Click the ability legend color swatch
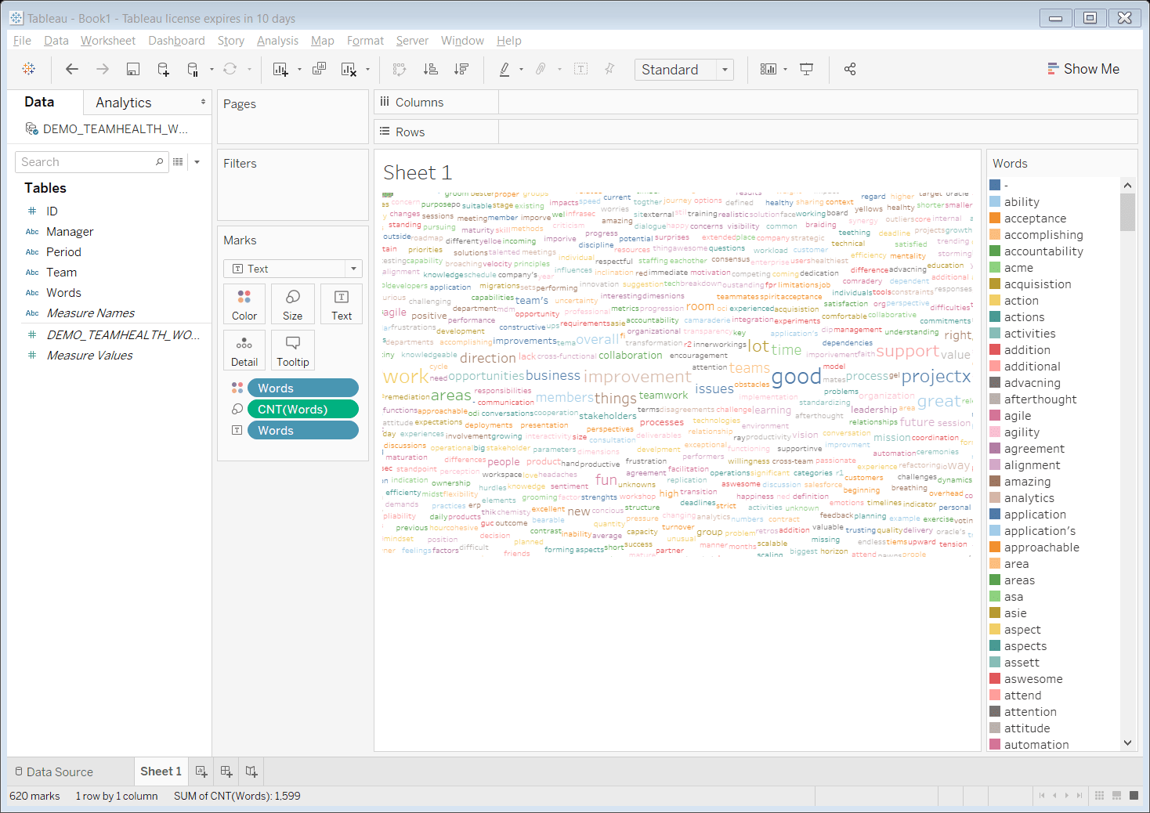Image resolution: width=1150 pixels, height=813 pixels. point(995,201)
